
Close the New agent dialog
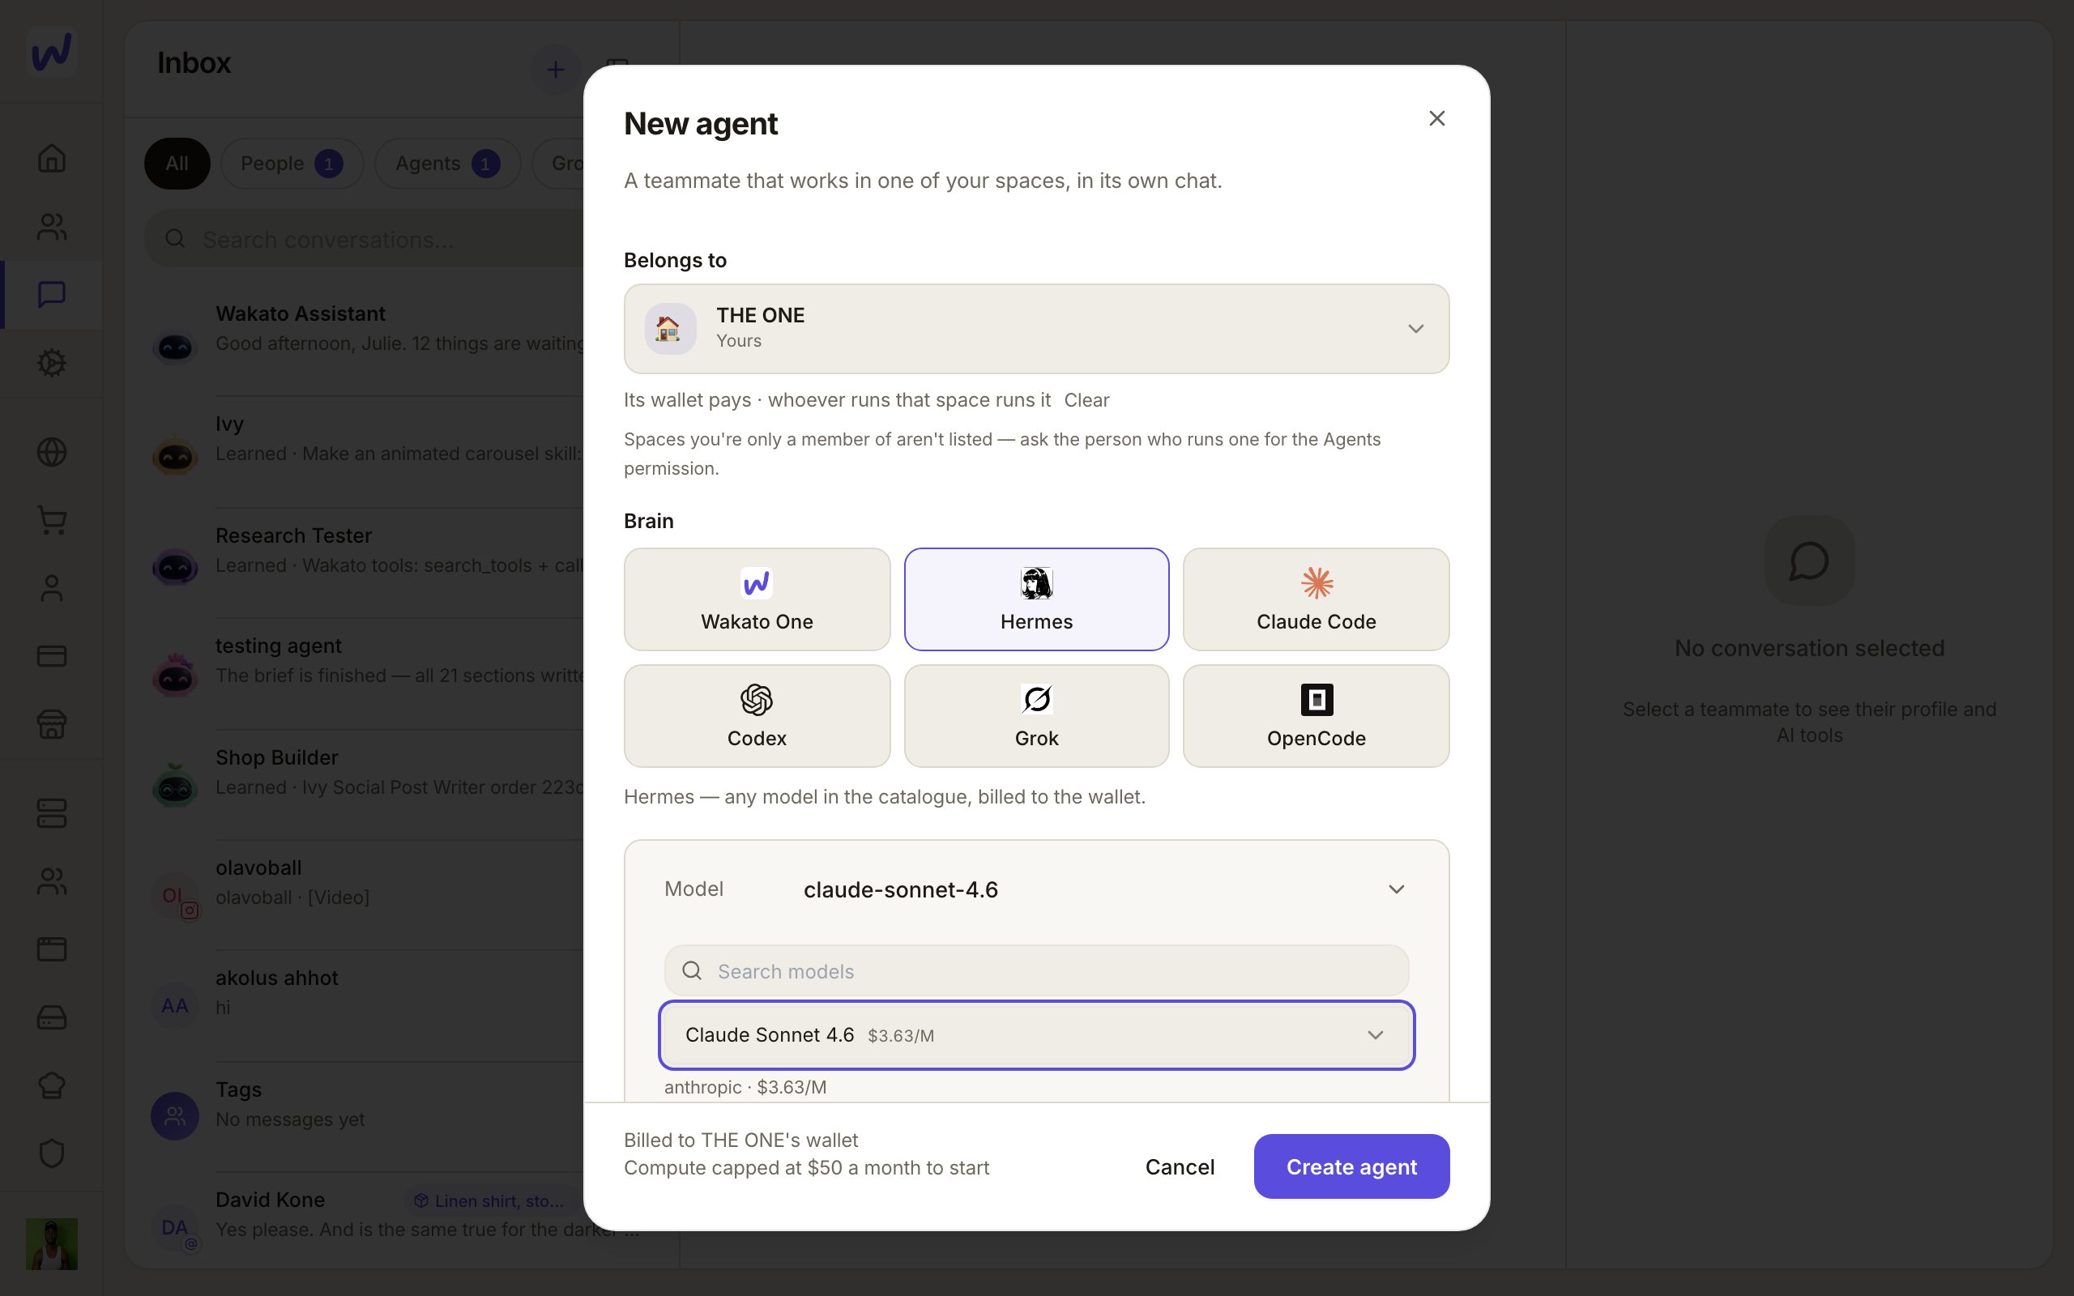coord(1436,118)
